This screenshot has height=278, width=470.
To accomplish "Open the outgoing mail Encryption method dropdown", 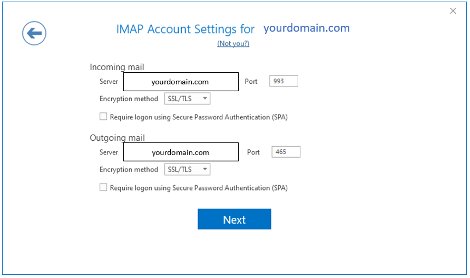I will click(x=188, y=169).
